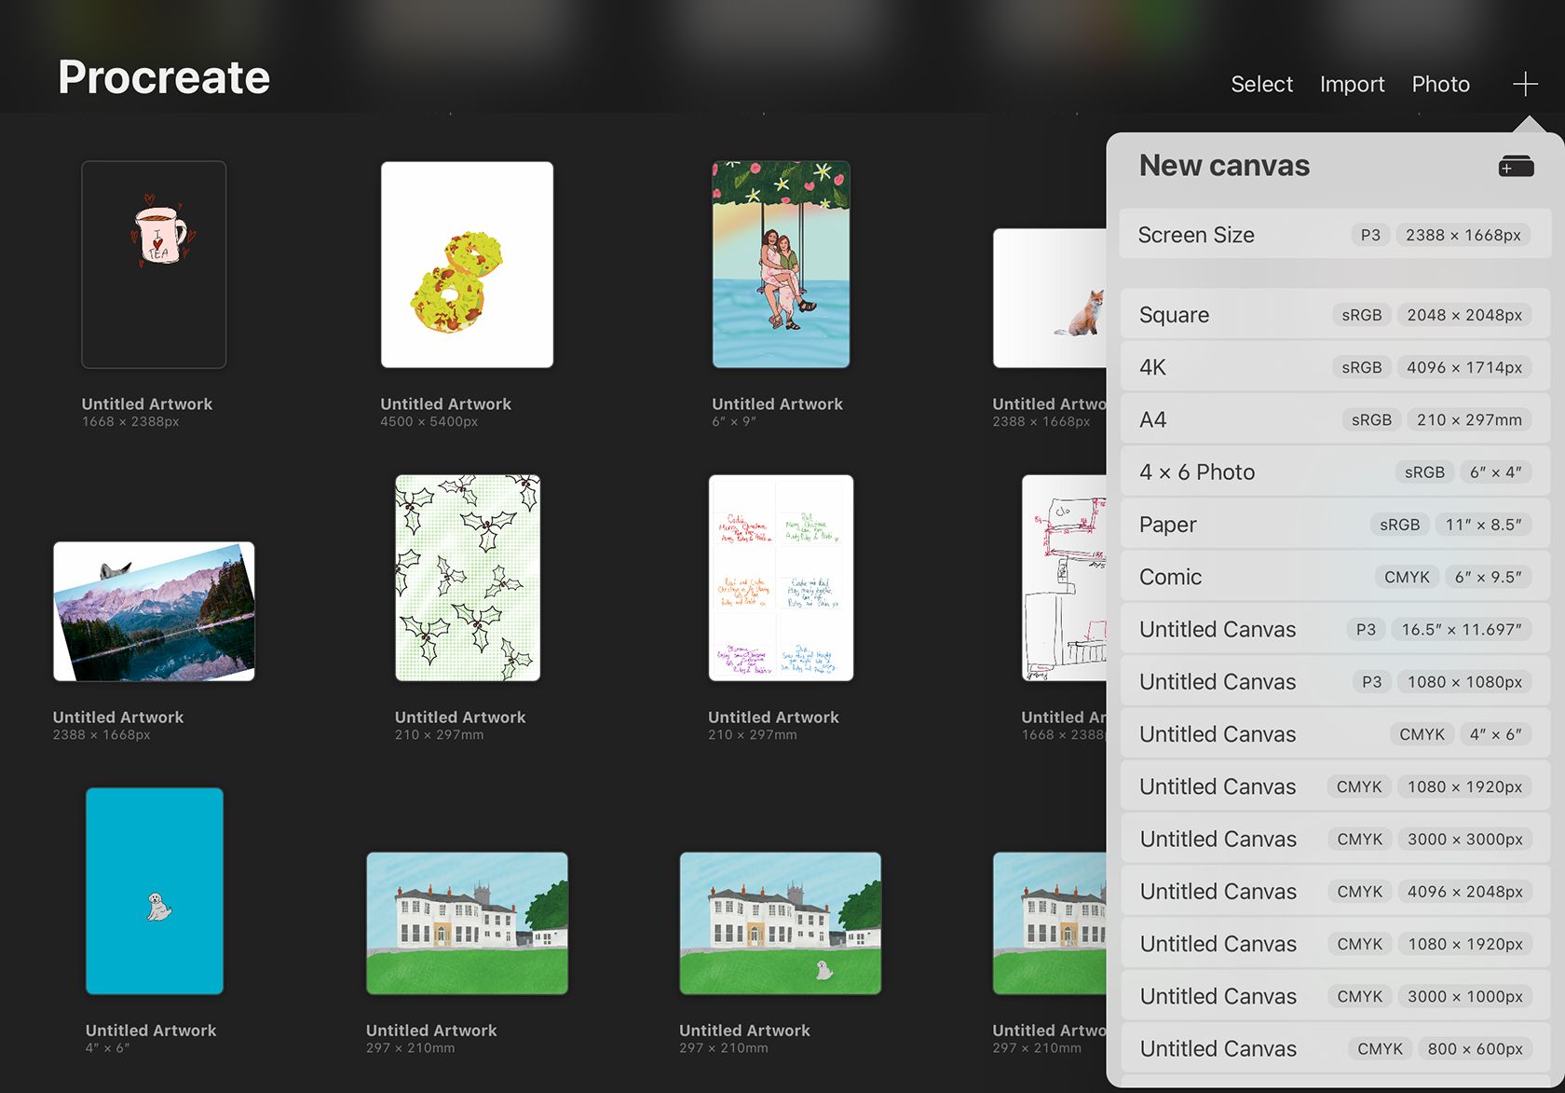Viewport: 1565px width, 1093px height.
Task: Open the blue seal 4″ × 6″ artwork
Action: [x=155, y=891]
